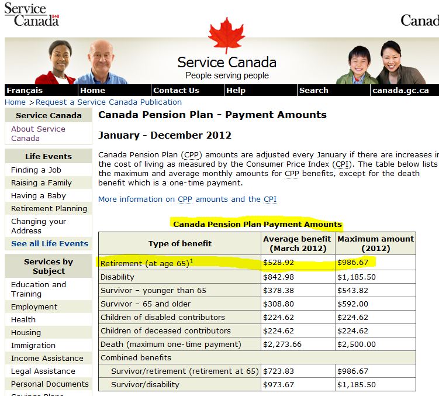
Task: Open the Home navigation menu item
Action: (x=92, y=91)
